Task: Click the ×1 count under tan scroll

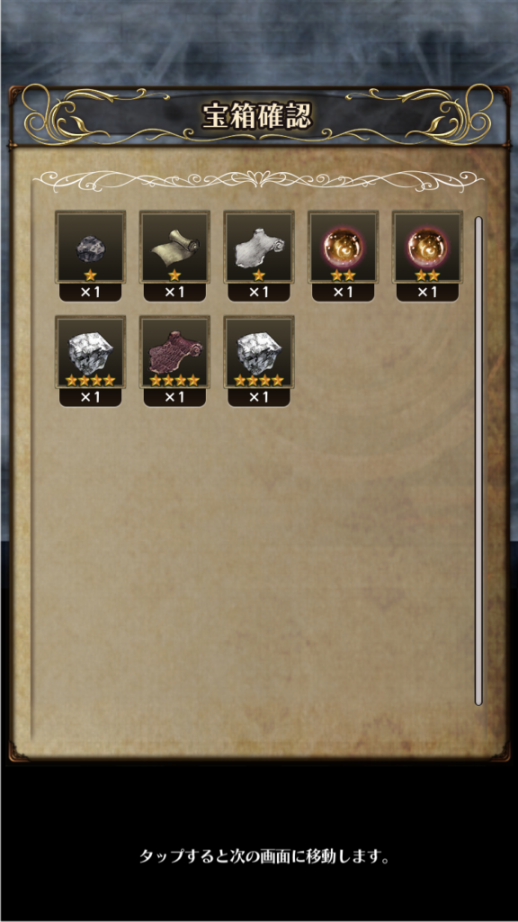Action: [x=175, y=293]
